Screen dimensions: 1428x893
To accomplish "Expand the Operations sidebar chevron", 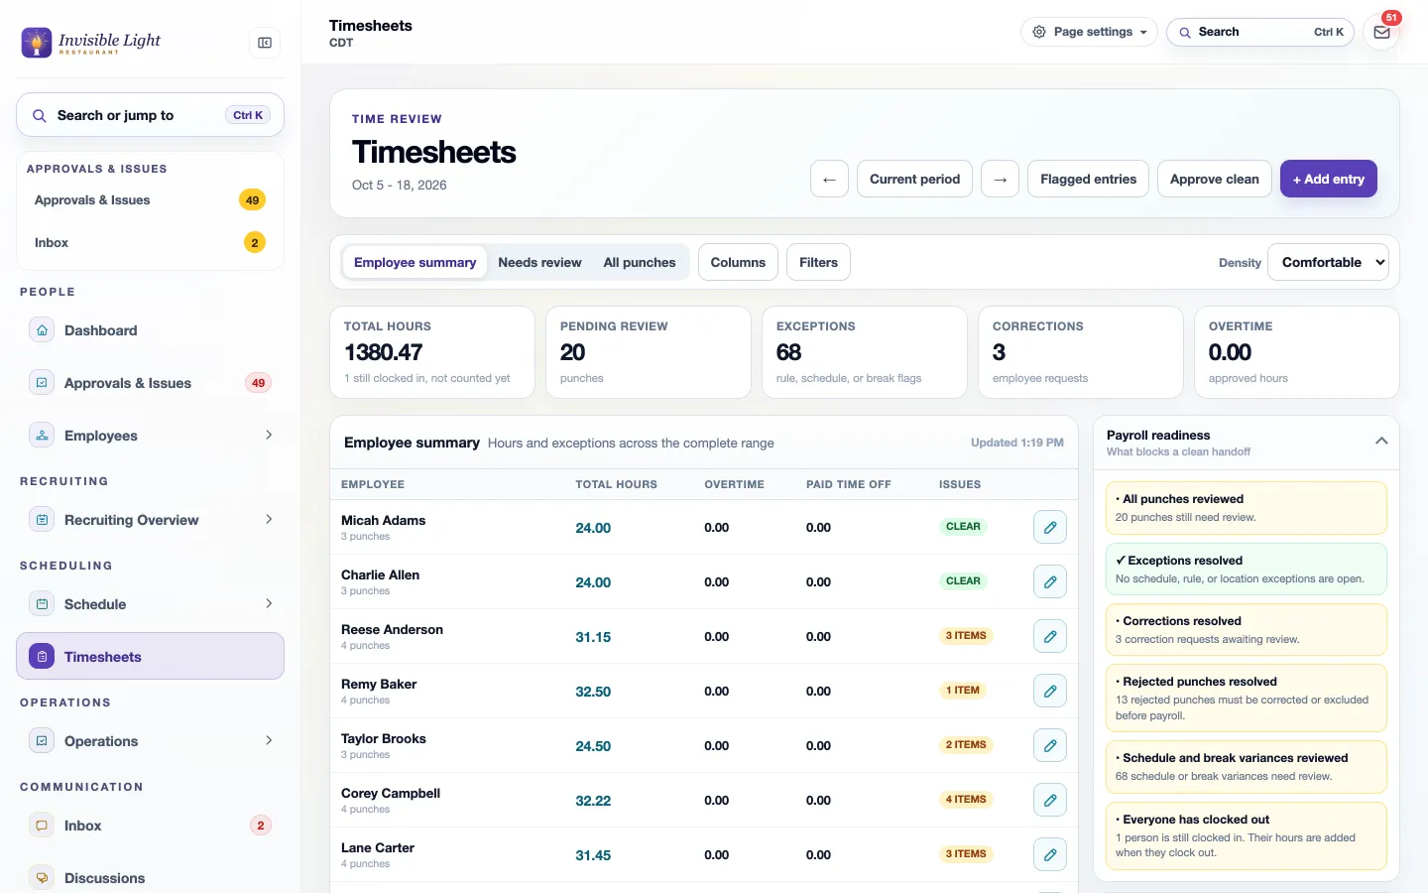I will [269, 741].
